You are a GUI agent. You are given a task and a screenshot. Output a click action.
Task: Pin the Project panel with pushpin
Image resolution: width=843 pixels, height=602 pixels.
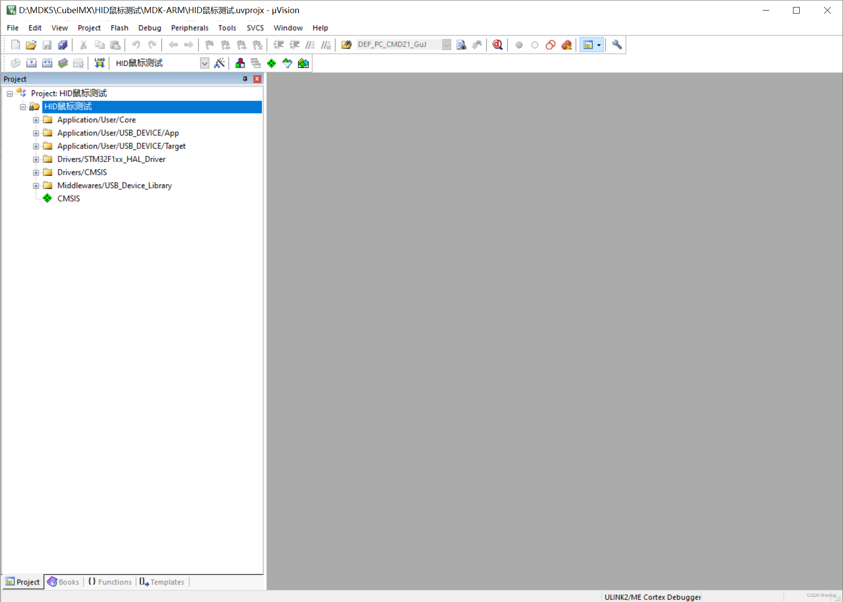click(x=245, y=79)
